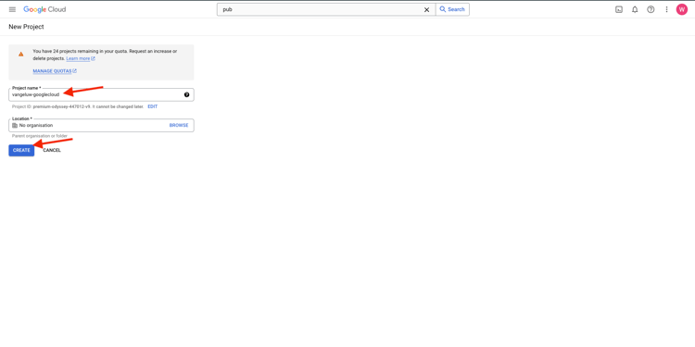Viewport: 695px width, 347px height.
Task: Open the account avatar W
Action: 682,9
